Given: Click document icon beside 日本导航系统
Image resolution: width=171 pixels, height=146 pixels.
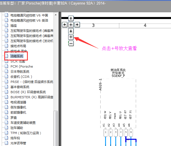Looking at the screenshot, I should click(x=7, y=71).
